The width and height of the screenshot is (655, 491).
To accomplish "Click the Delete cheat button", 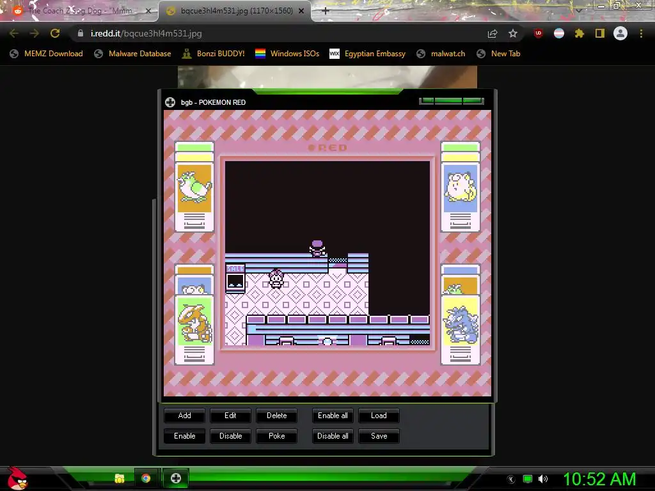I will (276, 416).
